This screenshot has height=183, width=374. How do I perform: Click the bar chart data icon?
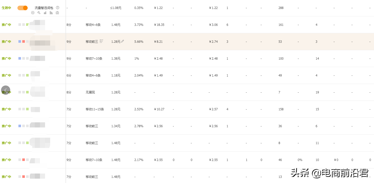point(51,13)
